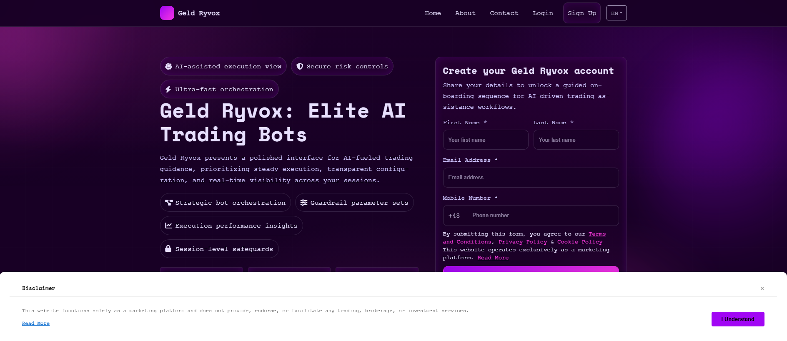The width and height of the screenshot is (787, 341).
Task: Click the lightning bolt icon beside Ultra-fast orchestration
Action: coord(168,89)
